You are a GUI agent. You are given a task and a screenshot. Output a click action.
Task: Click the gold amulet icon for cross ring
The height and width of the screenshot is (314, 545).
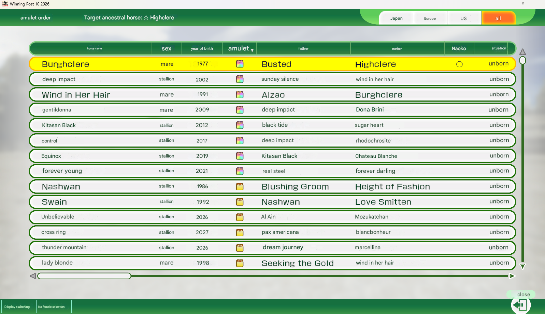240,233
